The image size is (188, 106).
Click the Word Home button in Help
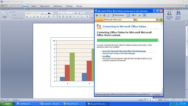coord(118,15)
